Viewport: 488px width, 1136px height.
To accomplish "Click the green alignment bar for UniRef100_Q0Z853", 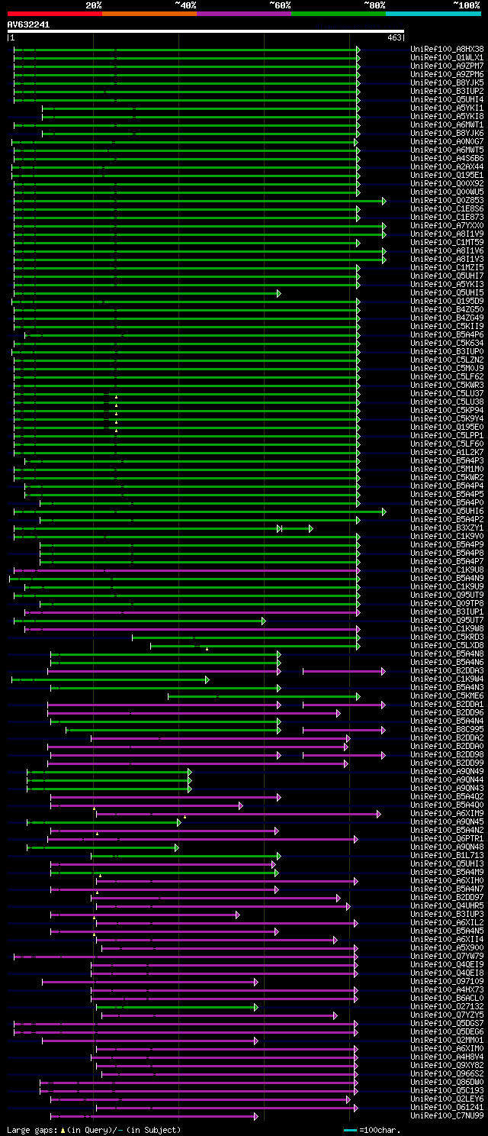I will pos(200,201).
